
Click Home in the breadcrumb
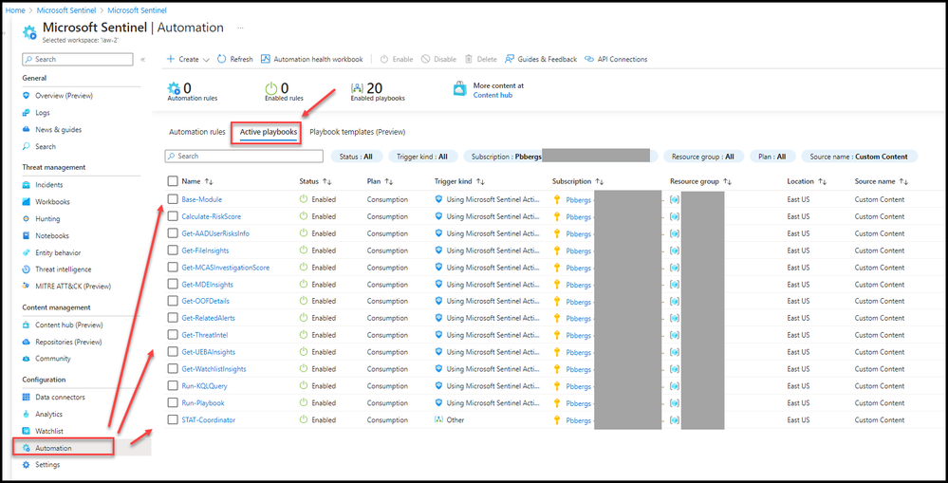(x=15, y=10)
